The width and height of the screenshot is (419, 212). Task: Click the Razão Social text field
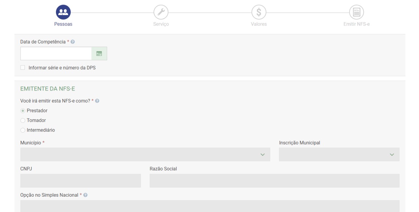(274, 181)
